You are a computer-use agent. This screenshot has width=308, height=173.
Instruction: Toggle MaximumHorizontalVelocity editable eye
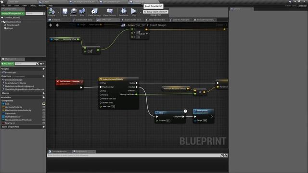(x=44, y=110)
